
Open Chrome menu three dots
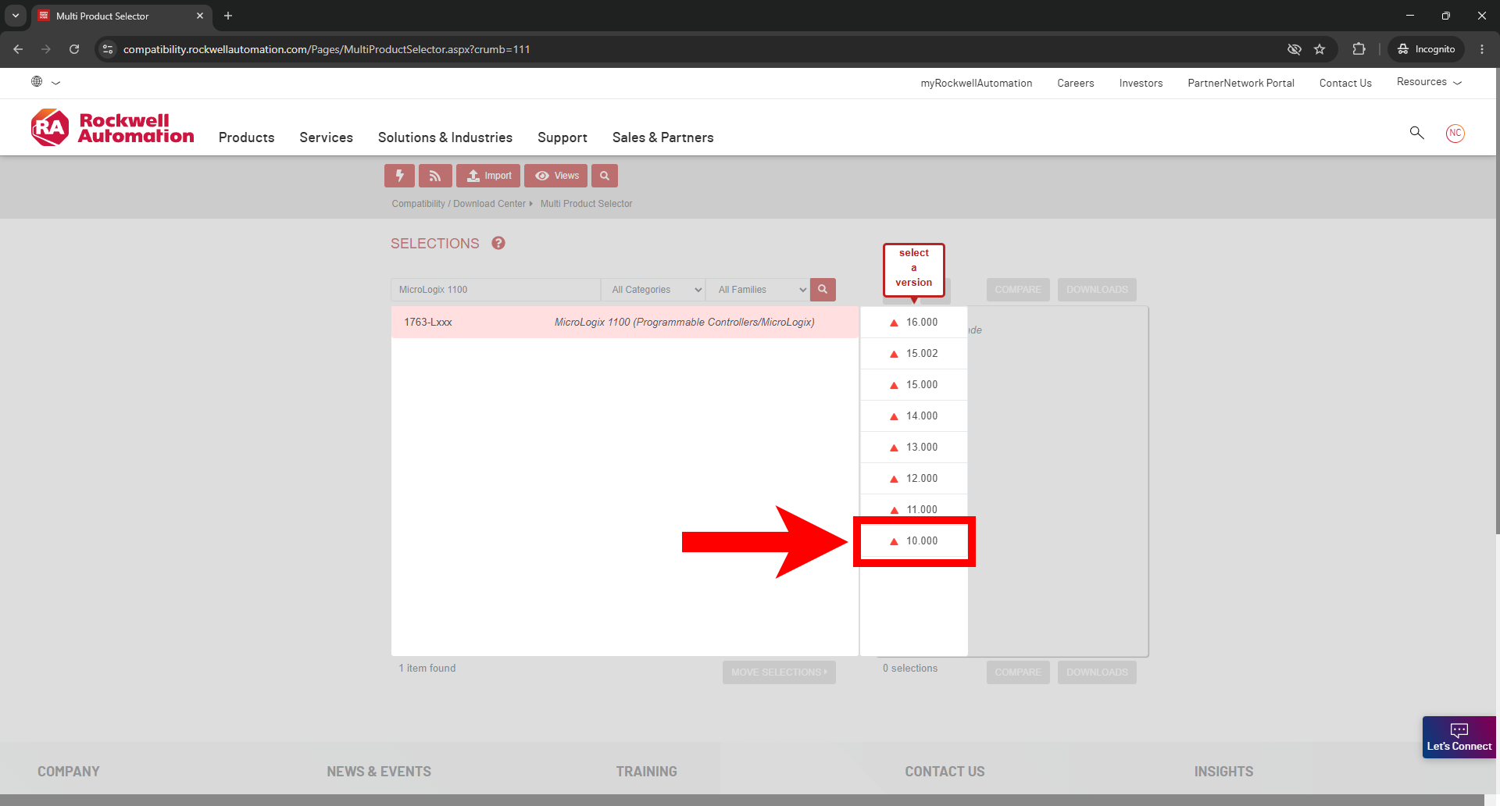(x=1482, y=49)
